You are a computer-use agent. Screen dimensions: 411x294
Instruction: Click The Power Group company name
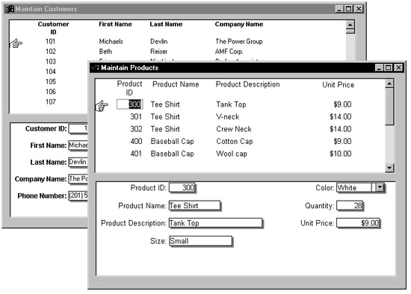pyautogui.click(x=239, y=41)
